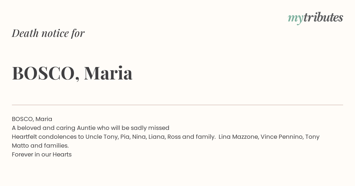Click the green "my" part of logo
Screen dimensions: 355x186
[296, 19]
